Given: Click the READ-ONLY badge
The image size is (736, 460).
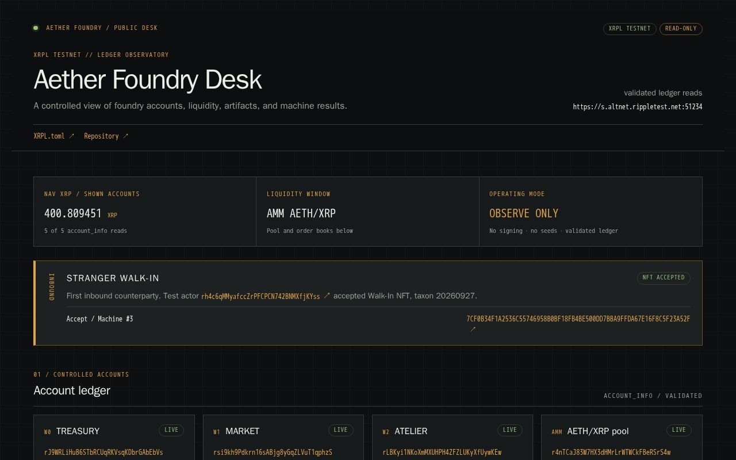Looking at the screenshot, I should point(681,29).
